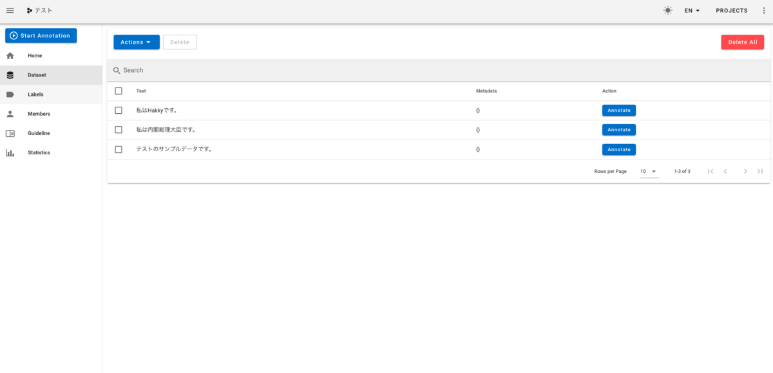Viewport: 773px width, 373px height.
Task: Click the Text column header
Action: tap(141, 91)
